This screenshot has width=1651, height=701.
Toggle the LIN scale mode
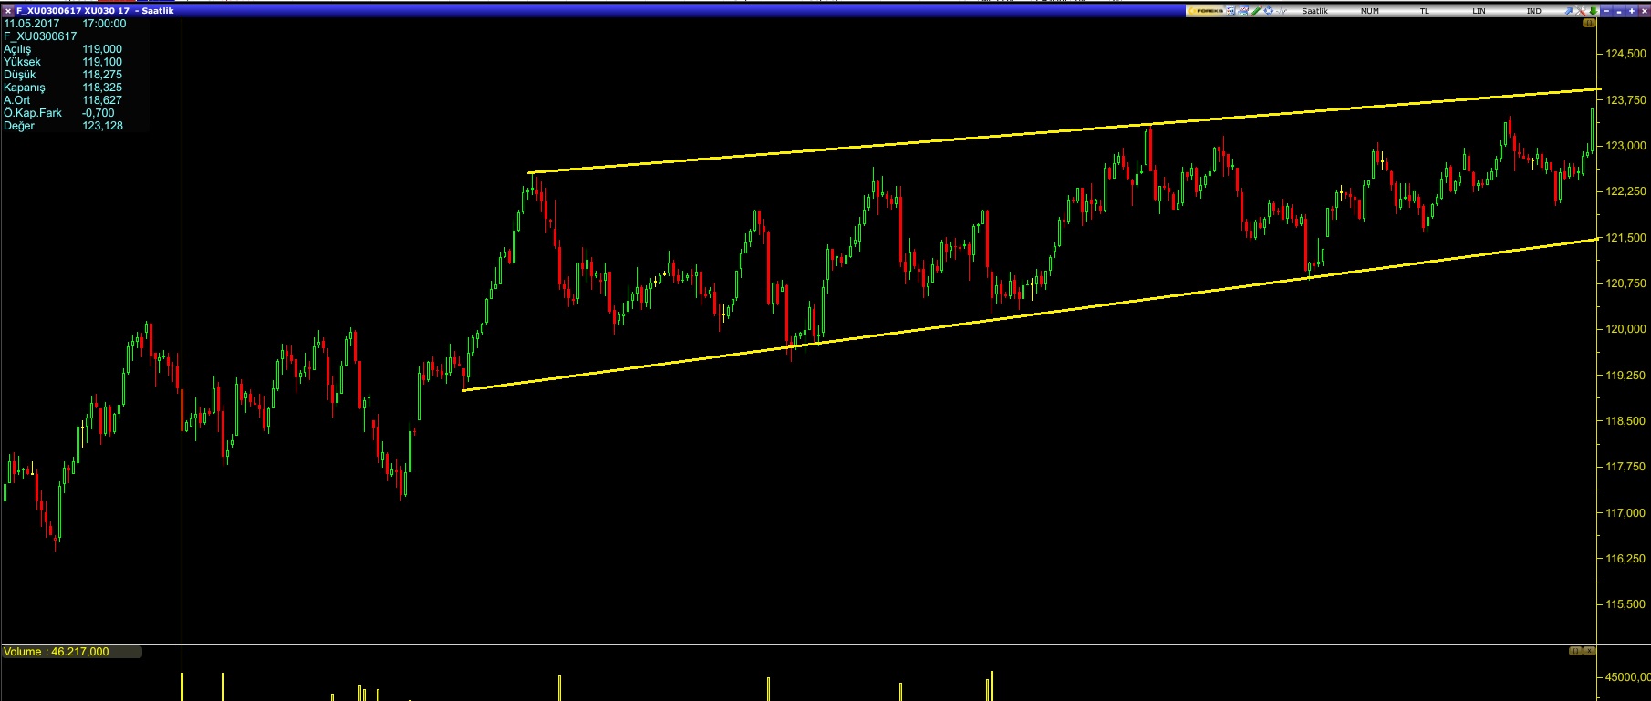tap(1479, 11)
